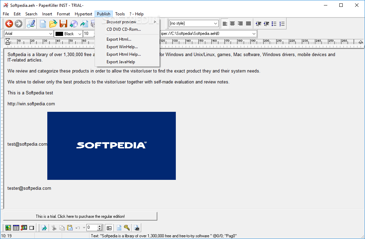Decrease paragraph indent

coord(258,24)
